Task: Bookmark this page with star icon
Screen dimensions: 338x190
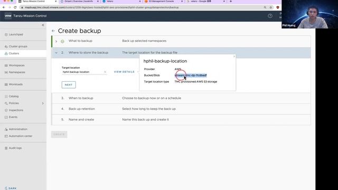Action: point(271,7)
